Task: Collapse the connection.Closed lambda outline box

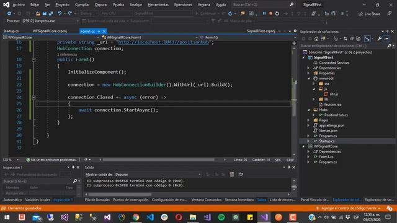Action: tap(33, 97)
